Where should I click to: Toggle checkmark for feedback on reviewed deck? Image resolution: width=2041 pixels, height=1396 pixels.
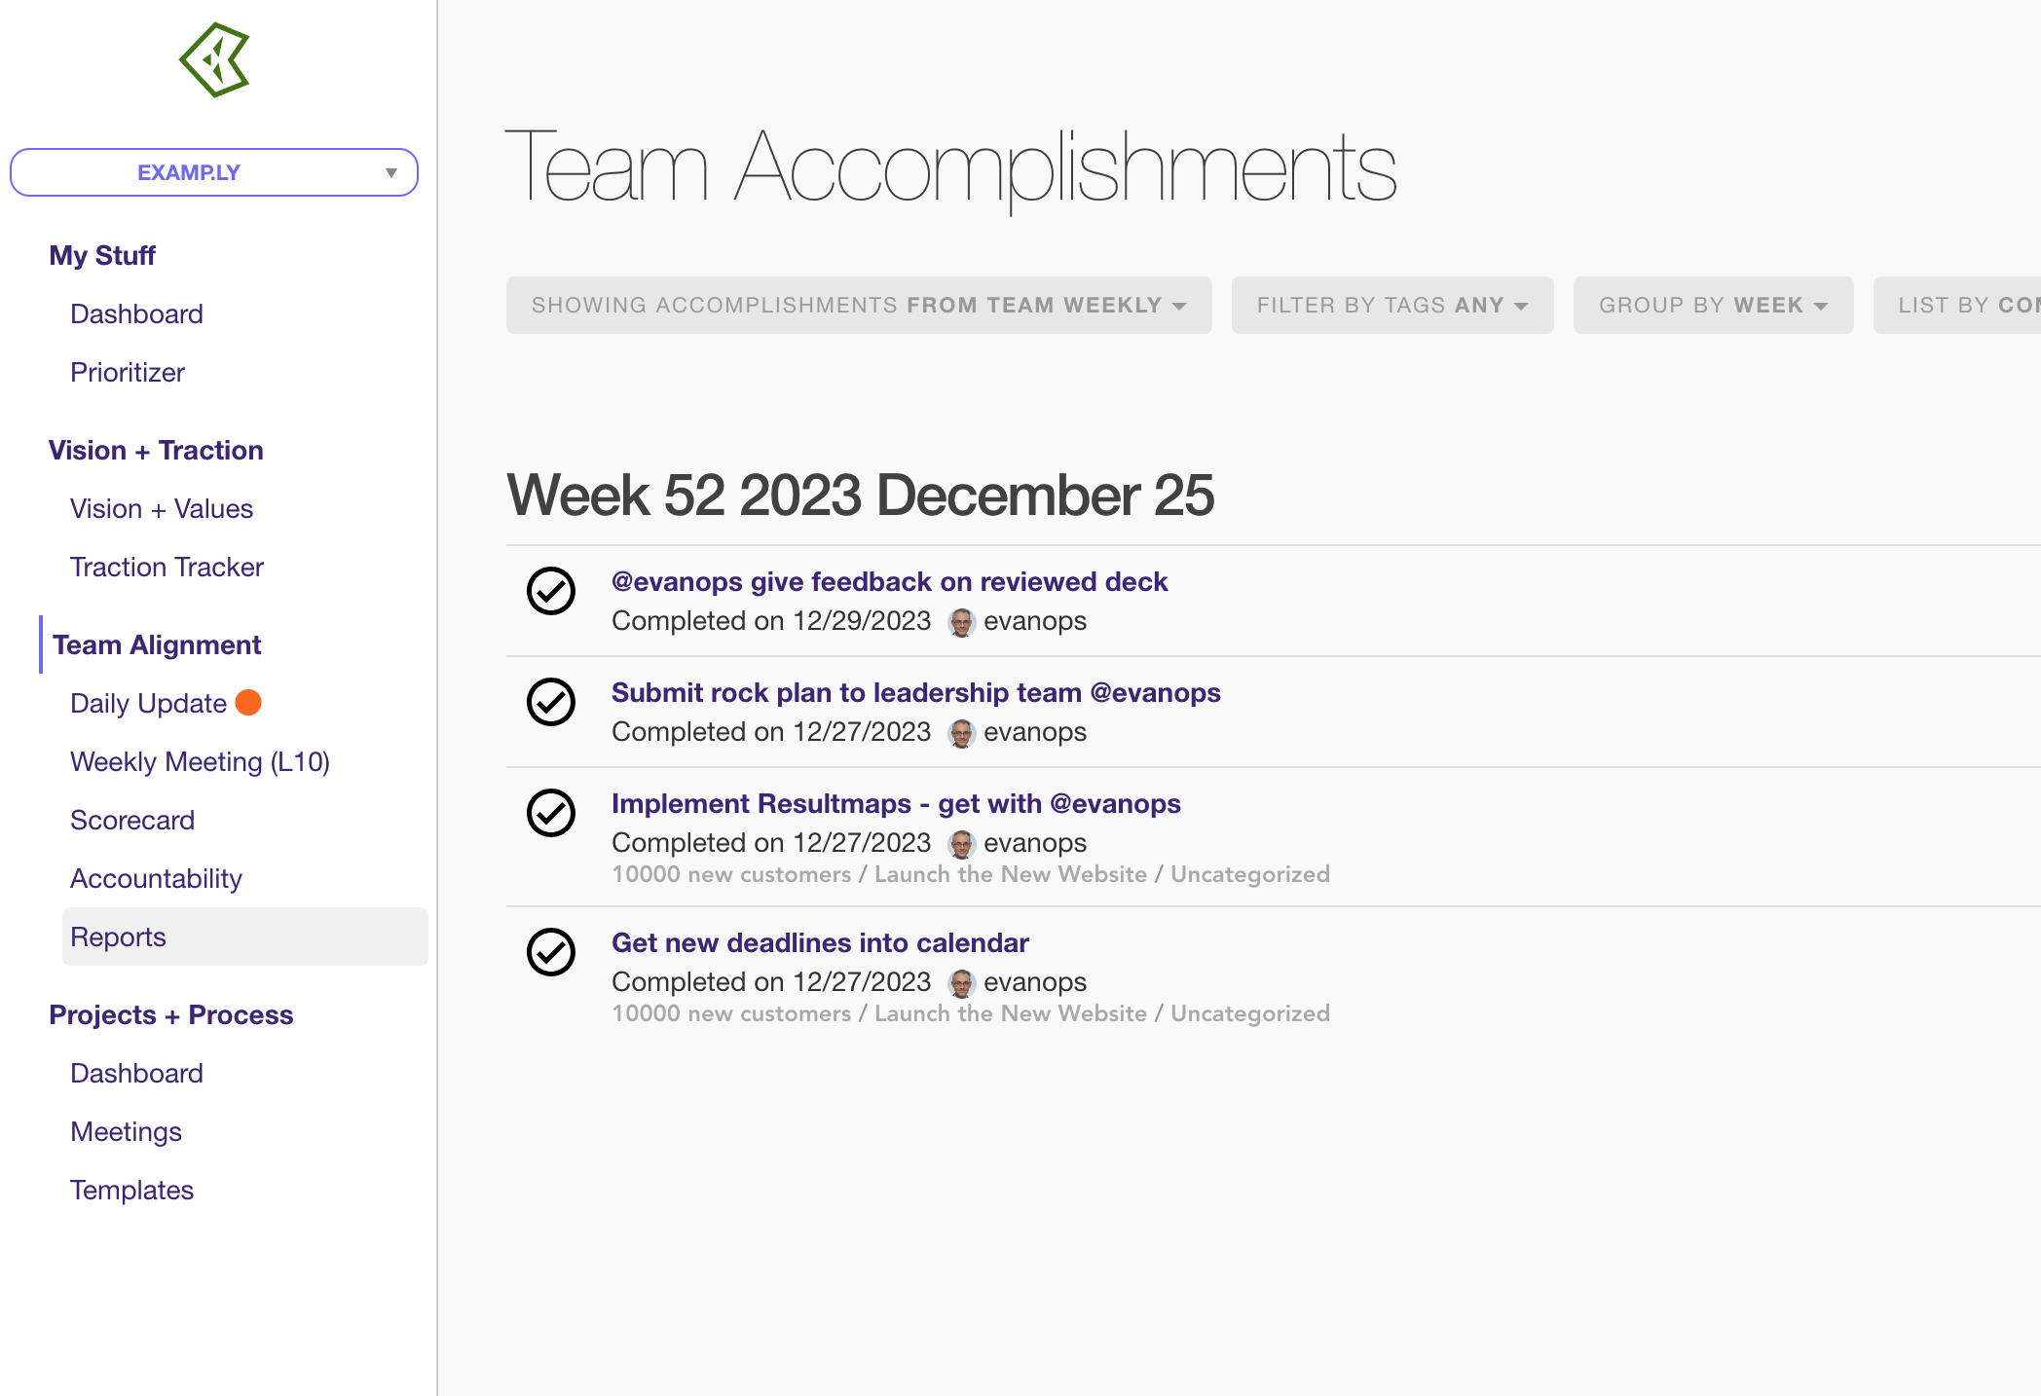[551, 591]
